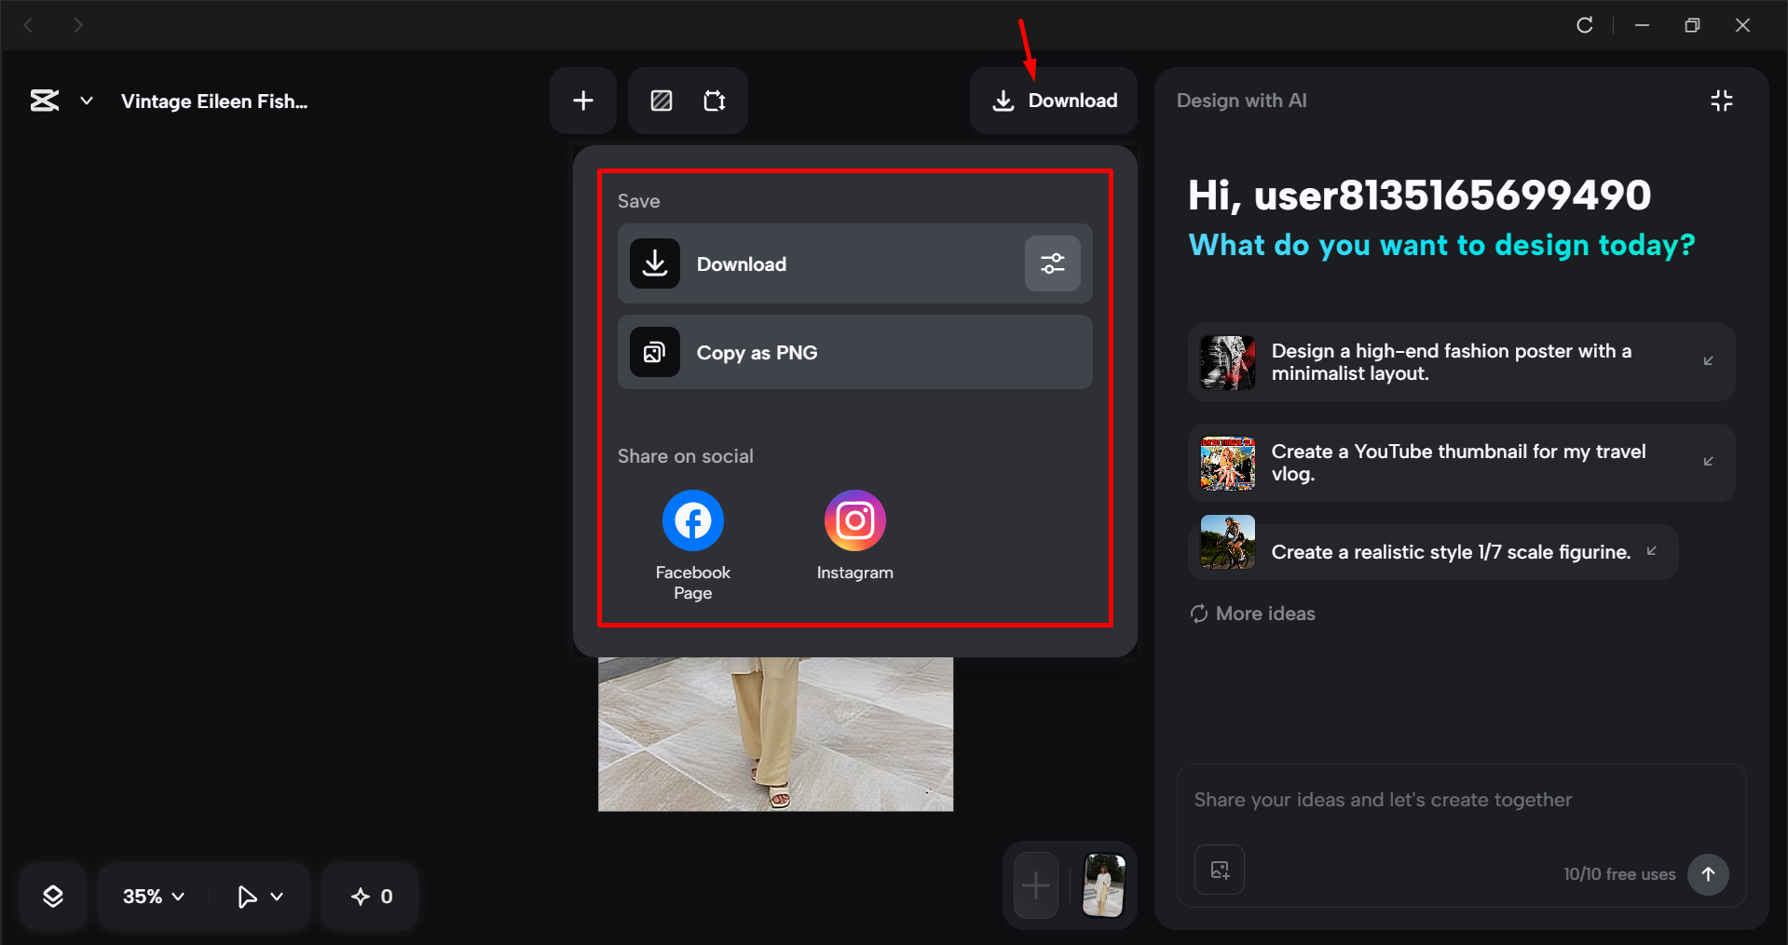Send prompt with up-arrow button
Screen dimensions: 1788x945
point(1709,874)
